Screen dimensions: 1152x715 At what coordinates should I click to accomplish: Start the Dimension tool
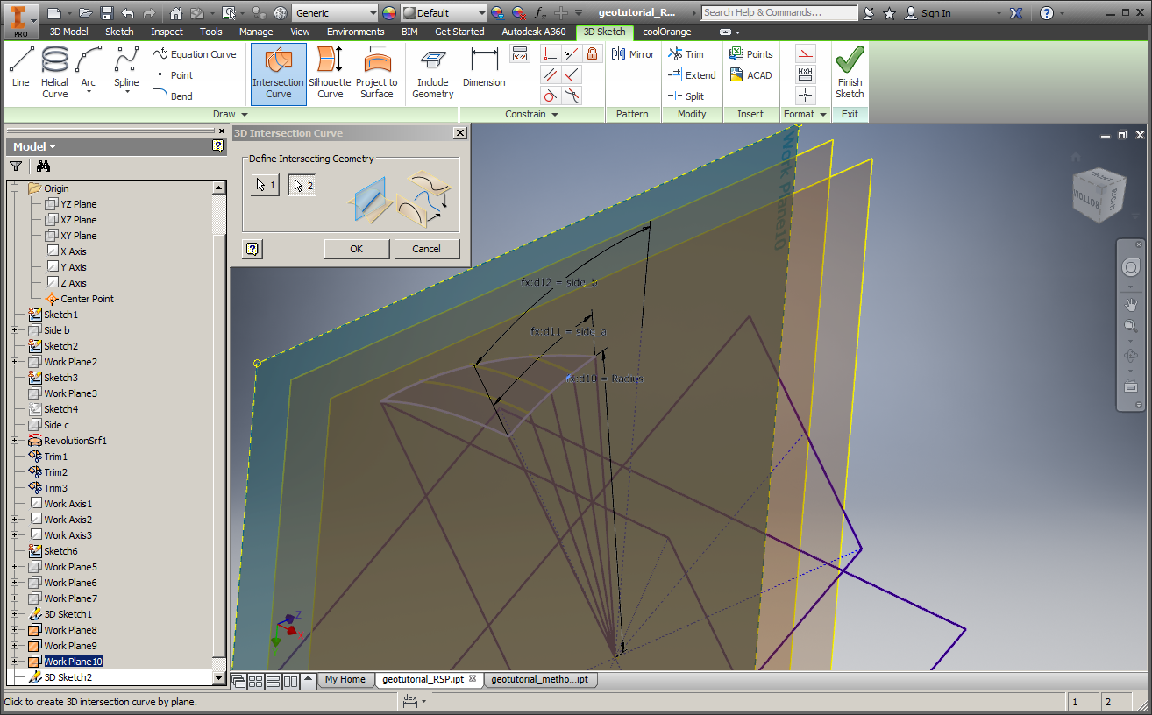[x=484, y=68]
